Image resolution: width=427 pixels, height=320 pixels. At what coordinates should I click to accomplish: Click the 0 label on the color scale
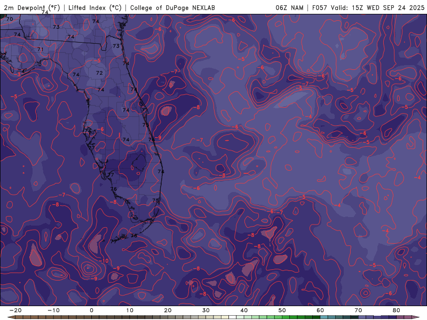(91, 310)
